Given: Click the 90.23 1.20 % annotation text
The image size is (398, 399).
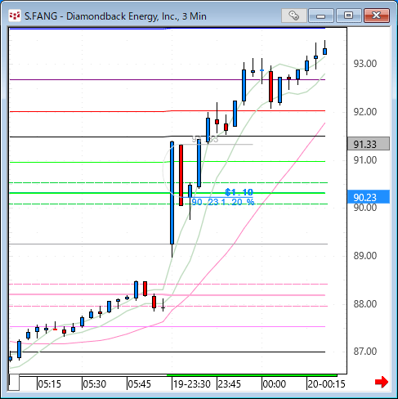Looking at the screenshot, I should tap(223, 202).
